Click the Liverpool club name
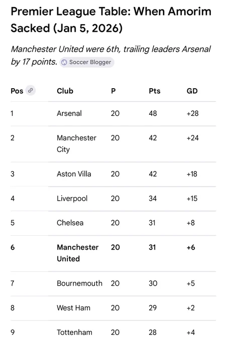This screenshot has height=341, width=226. (x=72, y=199)
